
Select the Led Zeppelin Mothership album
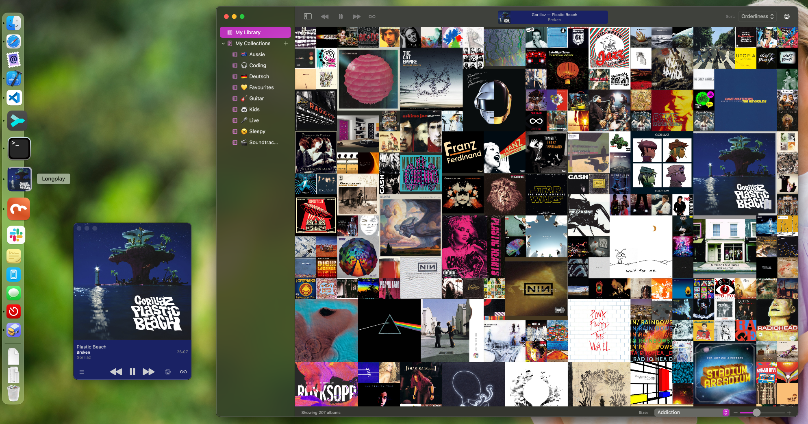(316, 216)
